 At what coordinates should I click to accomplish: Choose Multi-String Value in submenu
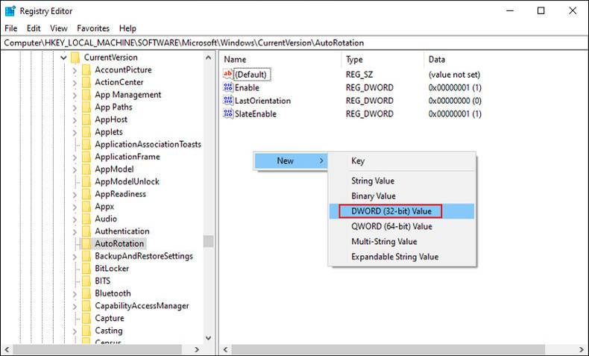(402, 241)
